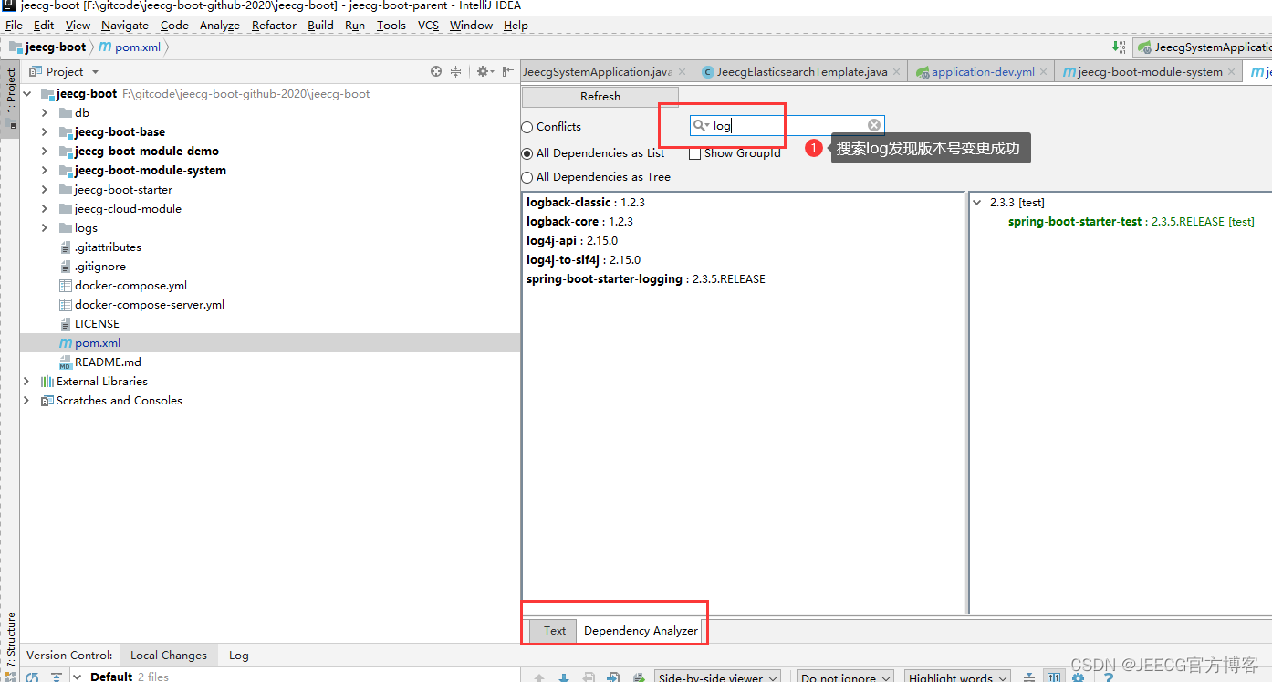Viewport: 1272px width, 682px height.
Task: Click the README.md markdown file icon
Action: coord(66,362)
